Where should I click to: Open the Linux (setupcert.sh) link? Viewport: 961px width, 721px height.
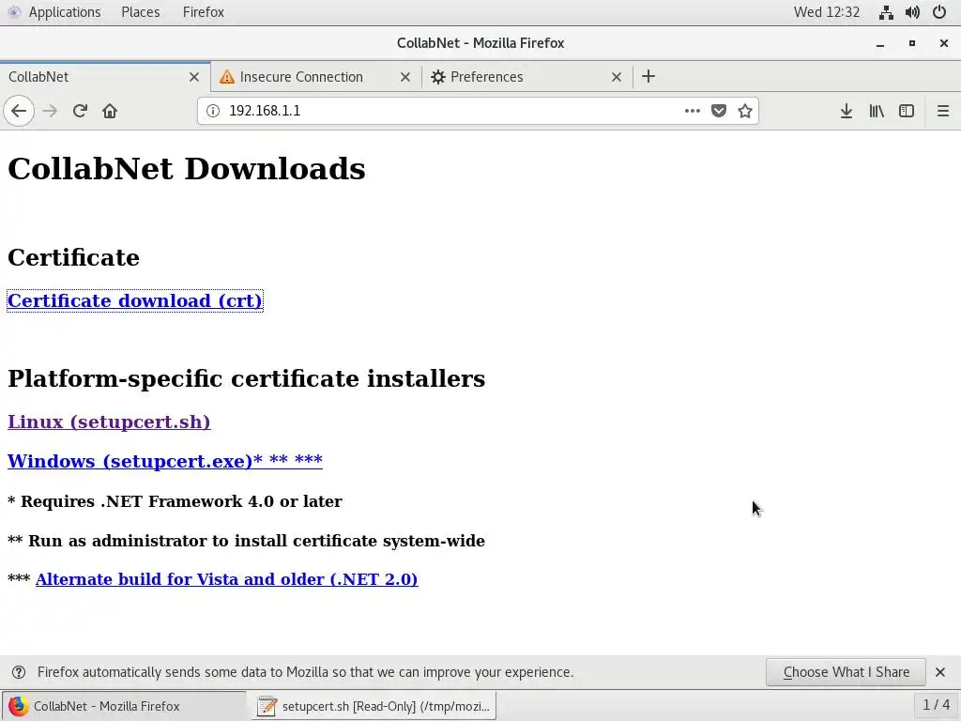[x=109, y=422]
